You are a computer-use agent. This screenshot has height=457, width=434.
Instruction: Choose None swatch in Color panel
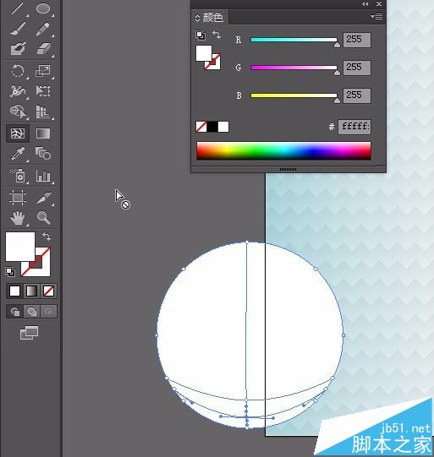tap(201, 127)
